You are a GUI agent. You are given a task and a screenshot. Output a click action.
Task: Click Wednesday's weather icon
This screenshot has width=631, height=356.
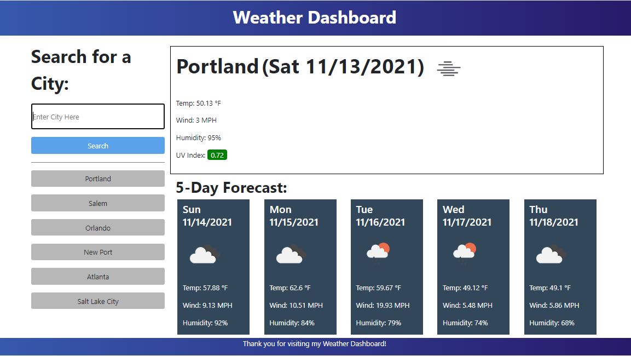[464, 251]
